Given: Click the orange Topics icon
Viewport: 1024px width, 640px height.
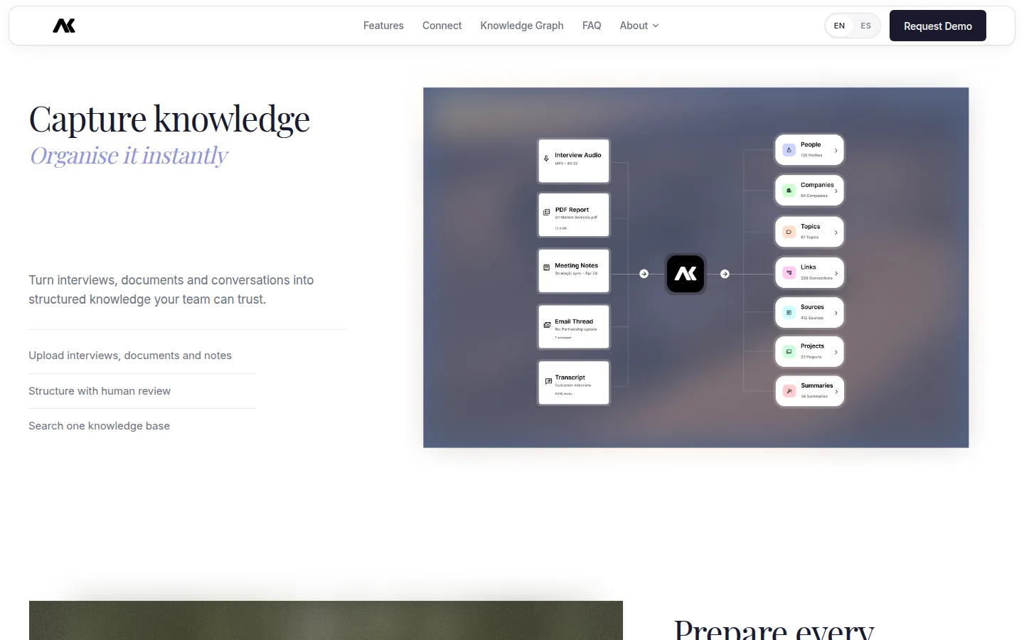Looking at the screenshot, I should click(x=789, y=232).
